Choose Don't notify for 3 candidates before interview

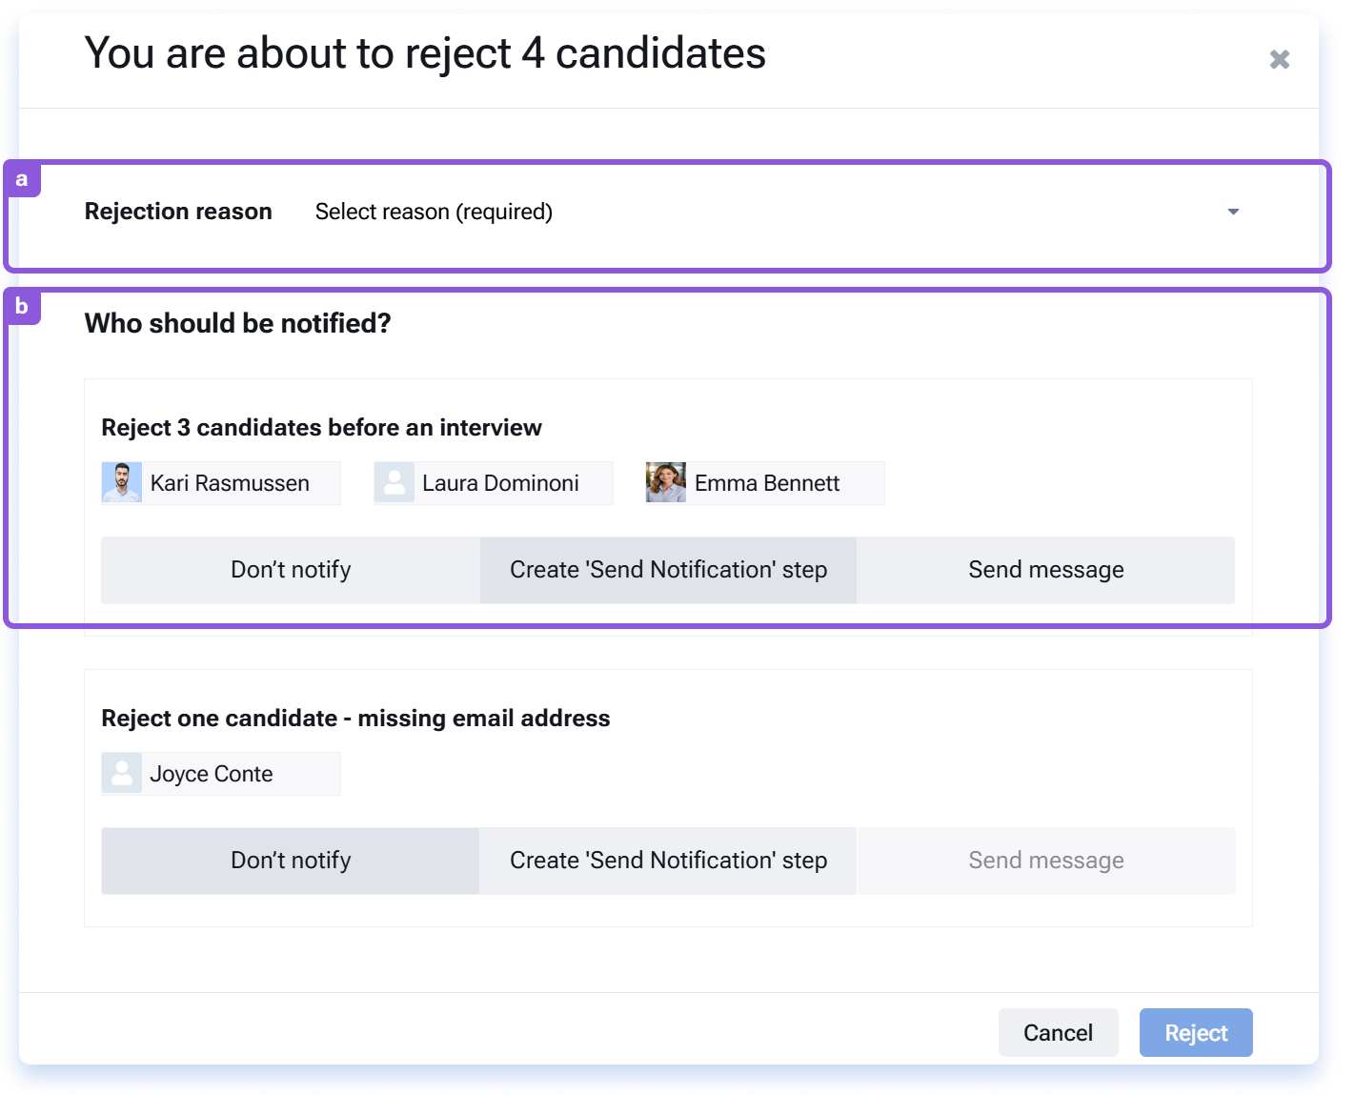tap(291, 570)
